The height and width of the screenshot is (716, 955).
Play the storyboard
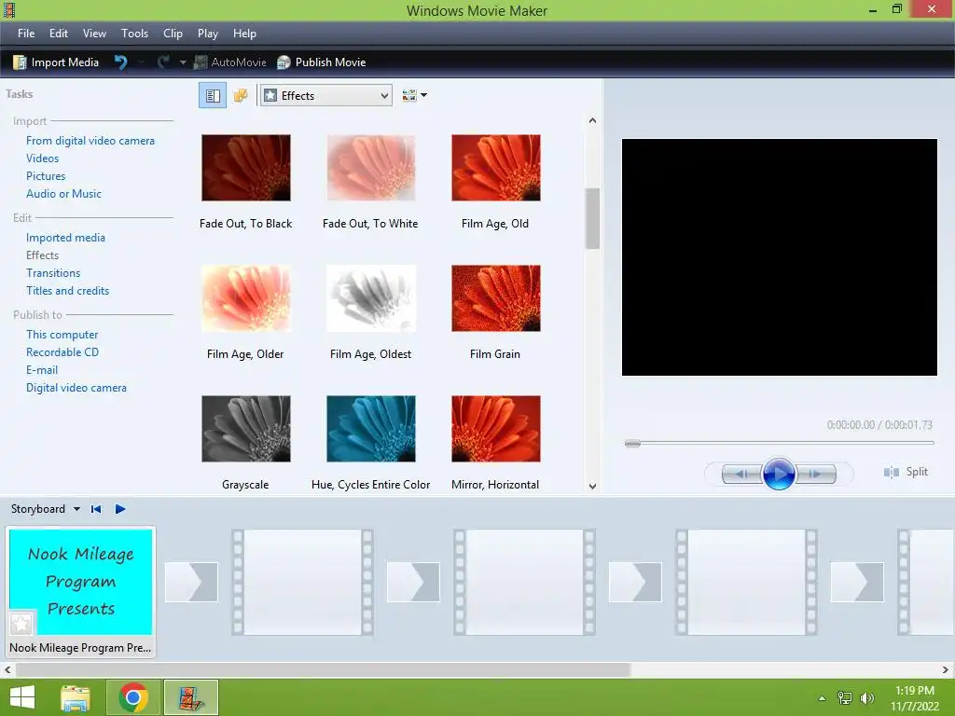[x=120, y=509]
